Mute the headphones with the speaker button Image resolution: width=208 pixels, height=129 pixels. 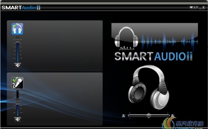(x=18, y=65)
